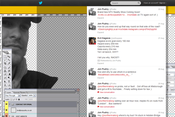Viewport: 175px width, 117px height.
Task: Toggle lock image pixels brush icon
Action: 14,99
